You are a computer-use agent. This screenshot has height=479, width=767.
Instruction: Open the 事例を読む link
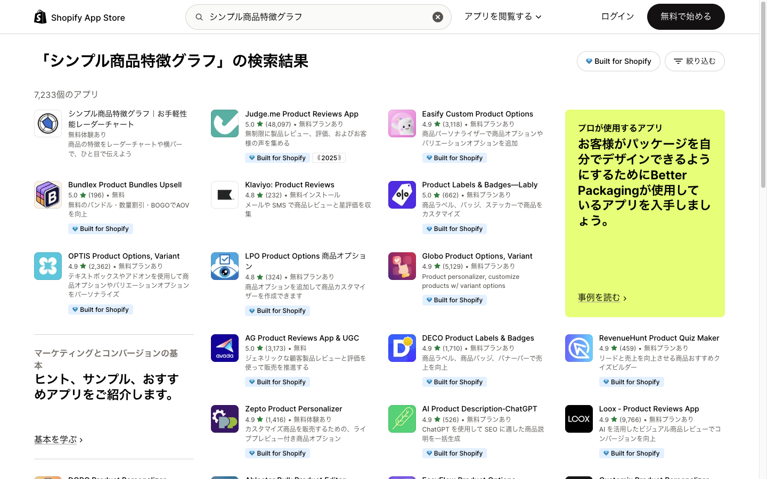pyautogui.click(x=602, y=298)
